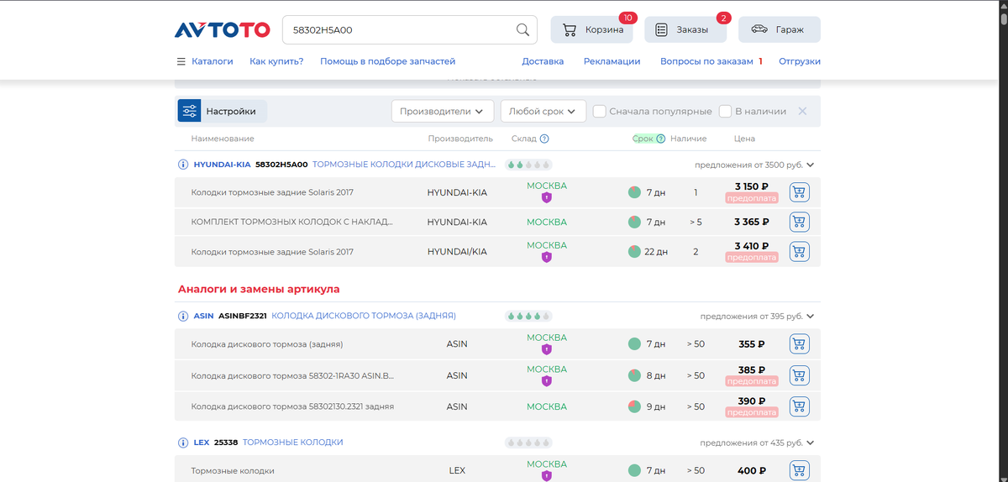Viewport: 1008px width, 482px height.
Task: Add 355 ₽ ASIN pad to cart
Action: [x=799, y=344]
